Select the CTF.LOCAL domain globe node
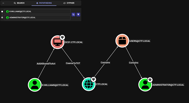 89,84
